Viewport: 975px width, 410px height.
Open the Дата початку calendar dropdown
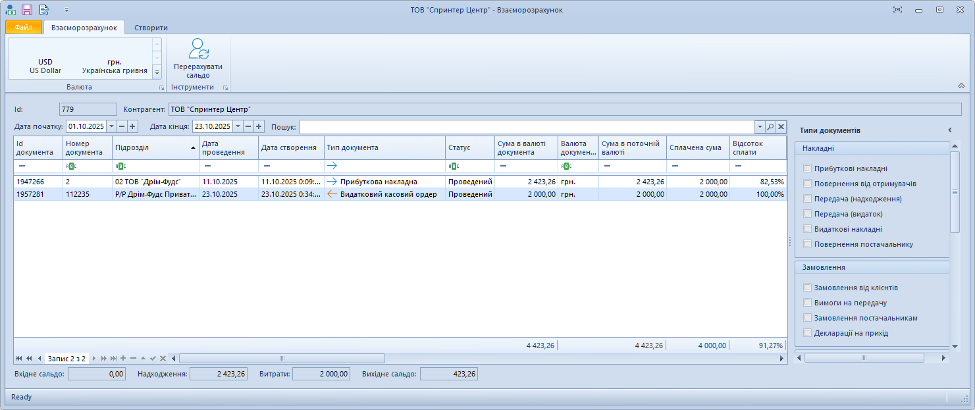click(111, 126)
